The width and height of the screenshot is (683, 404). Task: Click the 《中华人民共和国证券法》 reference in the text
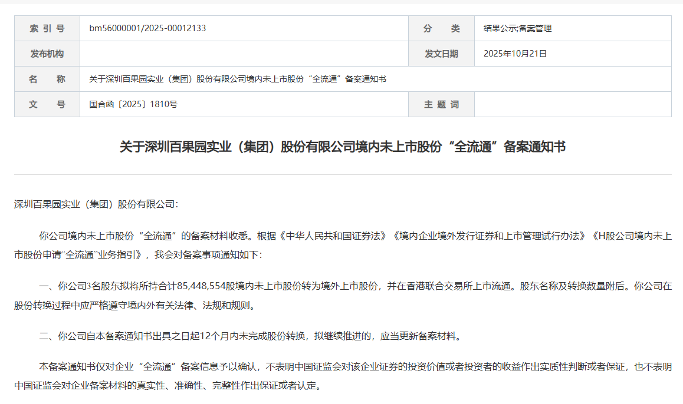(334, 236)
